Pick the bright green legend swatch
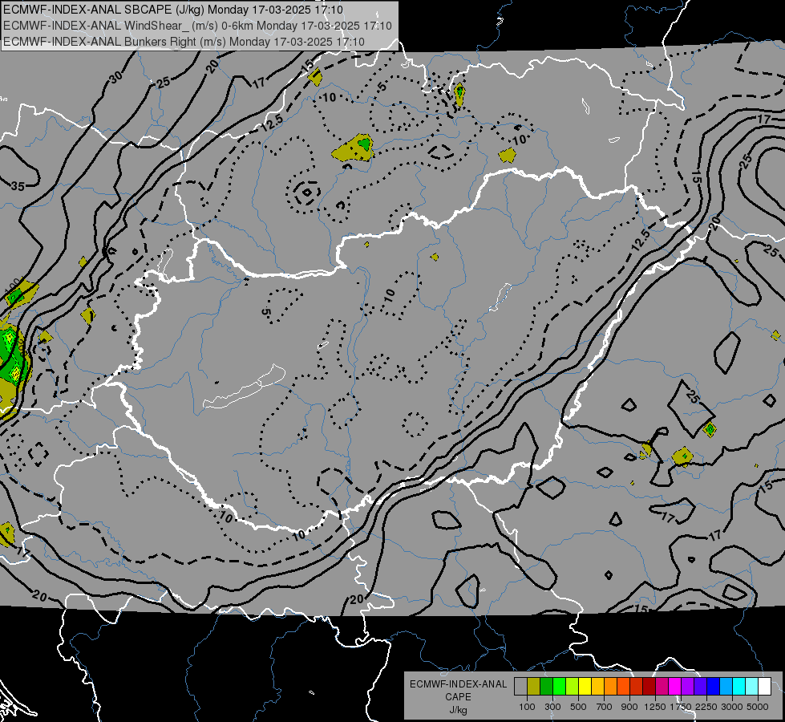Image resolution: width=785 pixels, height=722 pixels. 559,687
